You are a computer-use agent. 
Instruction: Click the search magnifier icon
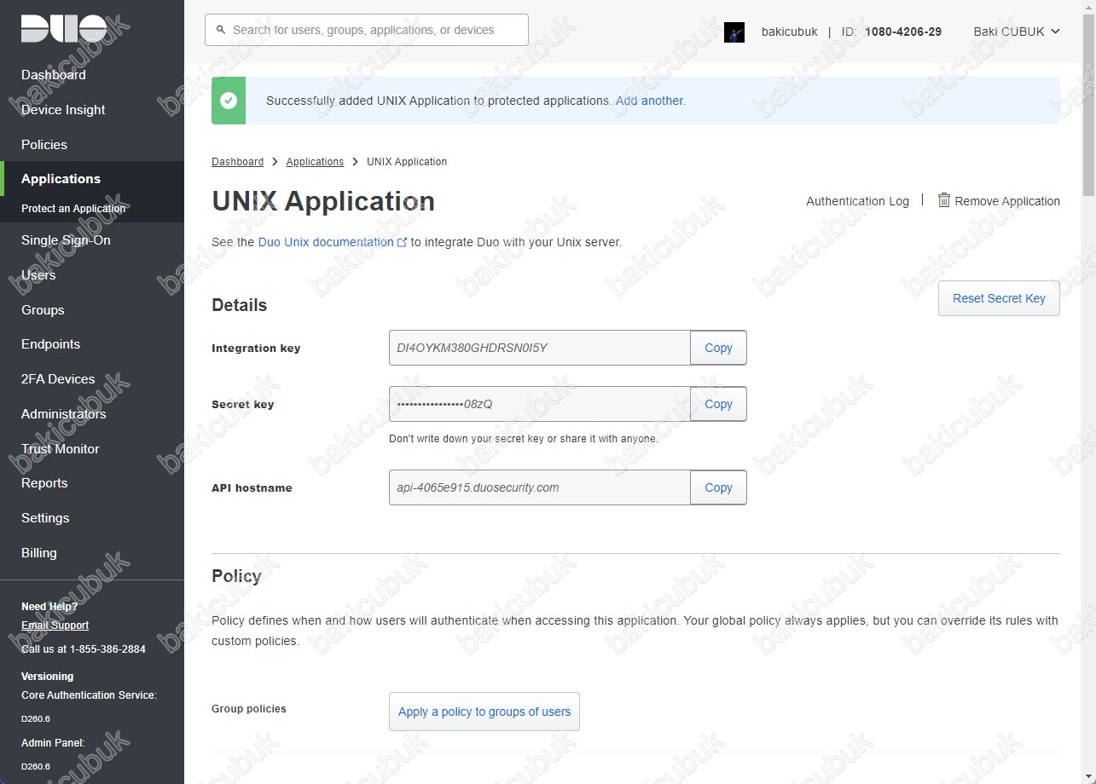(222, 30)
